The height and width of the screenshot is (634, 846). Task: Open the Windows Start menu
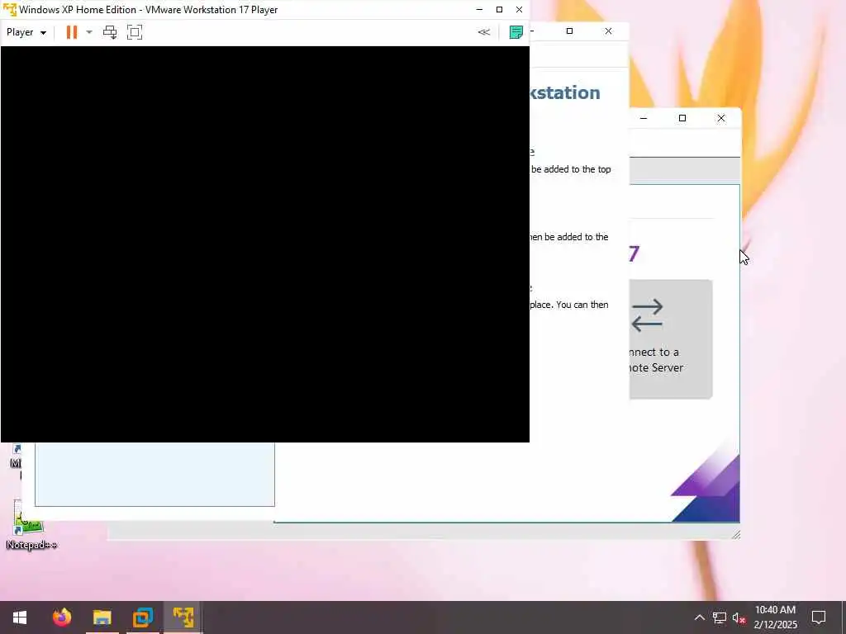(x=20, y=617)
